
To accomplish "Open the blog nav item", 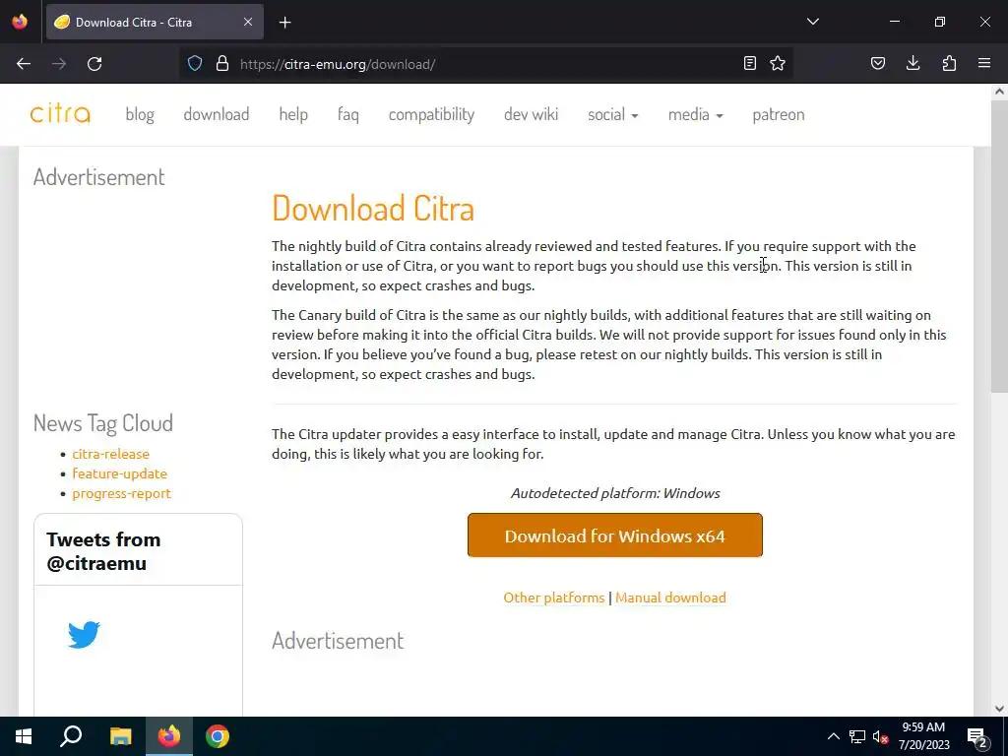I will (140, 114).
